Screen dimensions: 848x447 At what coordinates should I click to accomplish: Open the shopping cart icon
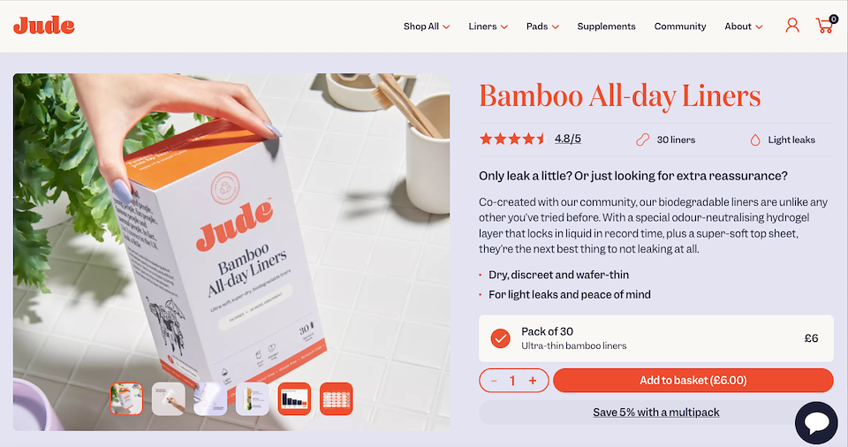(825, 25)
